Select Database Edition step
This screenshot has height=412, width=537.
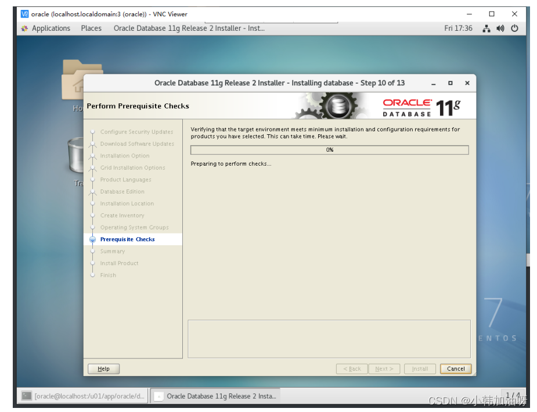(122, 192)
